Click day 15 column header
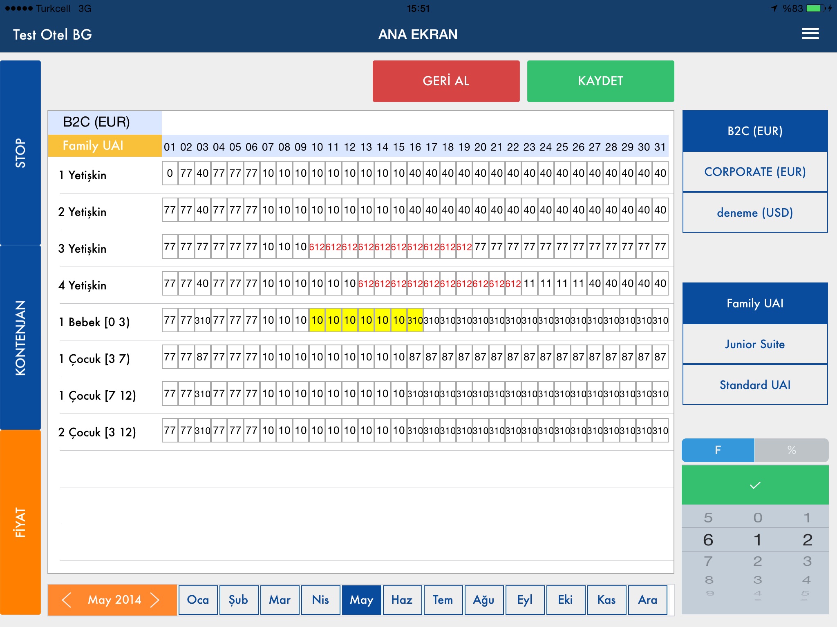 point(399,147)
